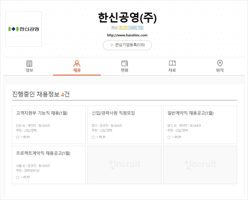The height and width of the screenshot is (200, 248).
Task: Click the 한신공영 company logo
Action: [24, 29]
